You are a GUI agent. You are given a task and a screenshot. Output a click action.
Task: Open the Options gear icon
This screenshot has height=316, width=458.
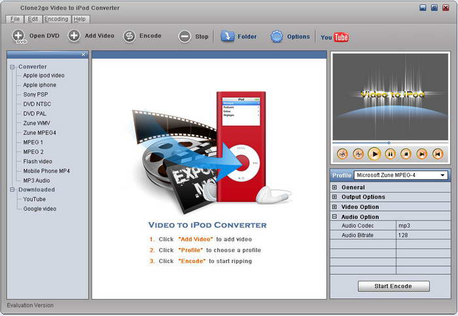pos(277,37)
